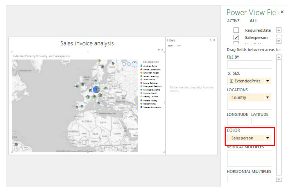Click the LONGITUDE field box

238,121
